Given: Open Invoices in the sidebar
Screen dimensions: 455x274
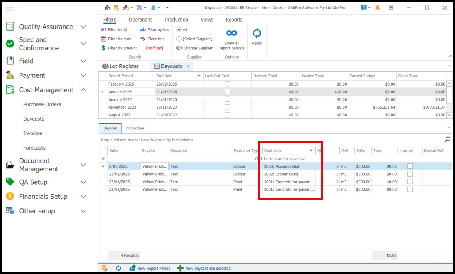Looking at the screenshot, I should 32,133.
